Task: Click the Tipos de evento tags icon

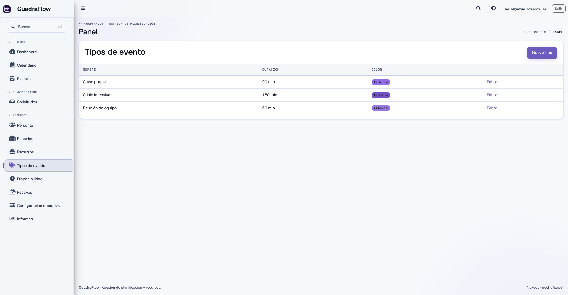Action: [x=12, y=165]
